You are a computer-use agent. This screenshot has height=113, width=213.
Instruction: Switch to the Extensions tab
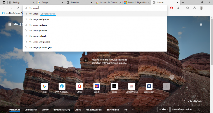click(80, 2)
